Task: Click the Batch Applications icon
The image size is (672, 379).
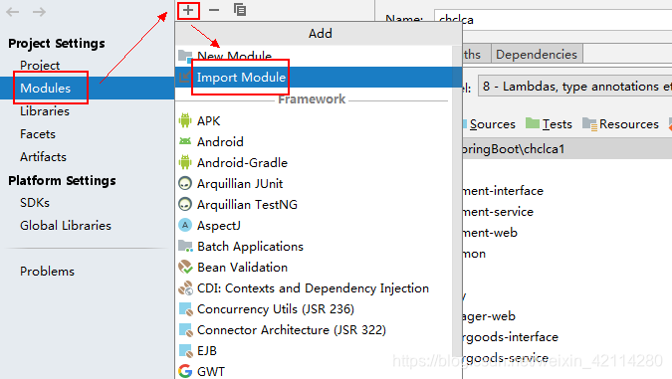Action: 185,246
